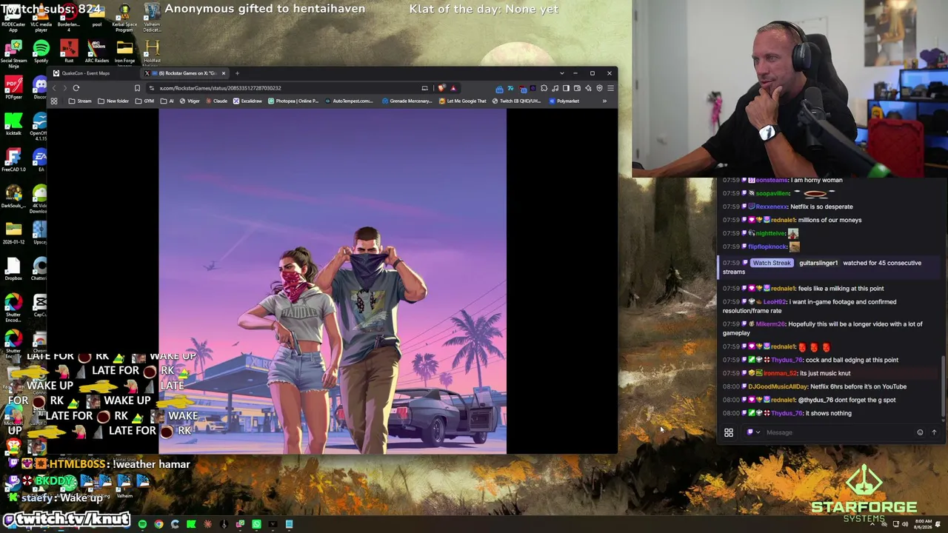The image size is (948, 533).
Task: Launch Holdfast from the desktop
Action: (152, 50)
